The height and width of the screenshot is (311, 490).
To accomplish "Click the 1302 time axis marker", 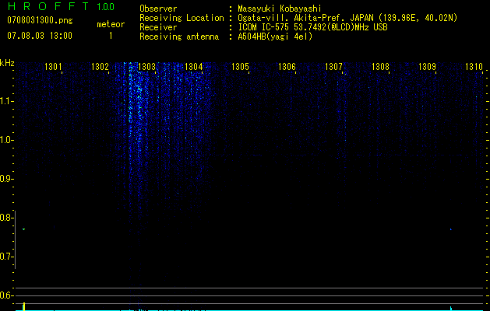I will [x=100, y=66].
